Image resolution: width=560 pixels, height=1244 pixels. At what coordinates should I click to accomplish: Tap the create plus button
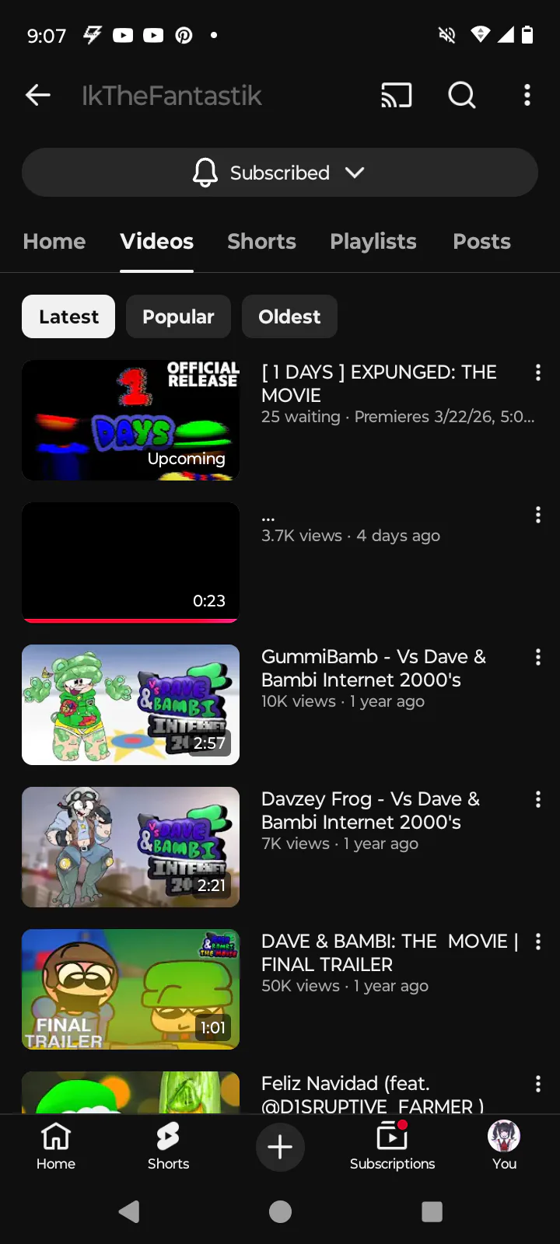coord(280,1147)
